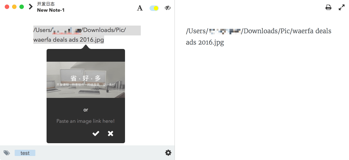Confirm image with checkmark icon

tap(96, 133)
